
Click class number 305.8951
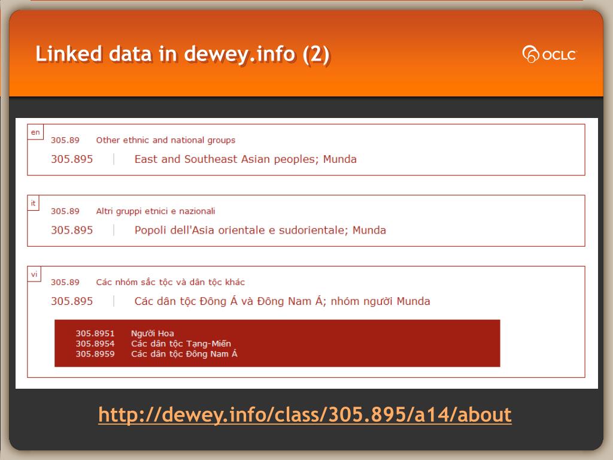[x=95, y=333]
